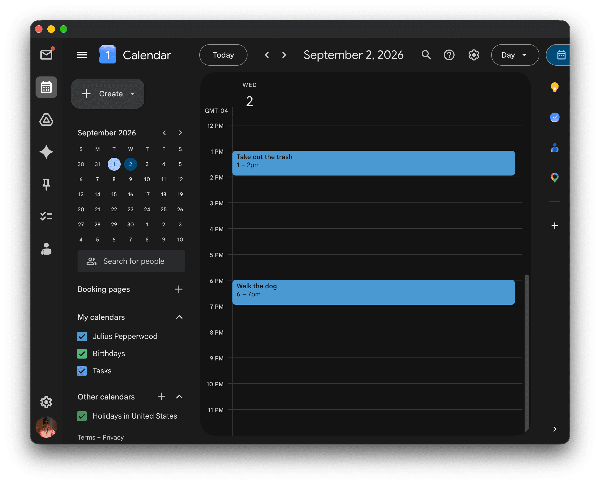600x484 pixels.
Task: Add a new Booking page with plus
Action: [x=179, y=289]
